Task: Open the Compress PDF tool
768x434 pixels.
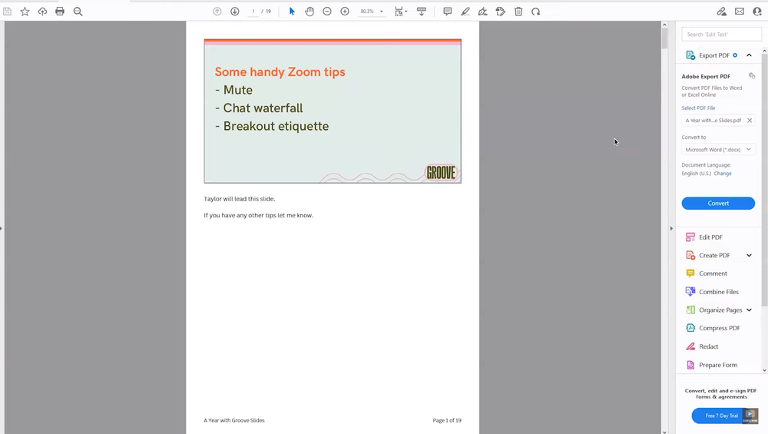Action: point(719,328)
